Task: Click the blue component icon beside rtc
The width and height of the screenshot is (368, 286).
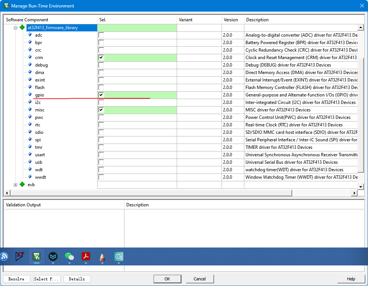Action: pos(30,124)
